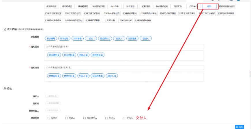Click the 通知简介 text input field
Image resolution: width=251 pixels, height=129 pixels.
124,46
